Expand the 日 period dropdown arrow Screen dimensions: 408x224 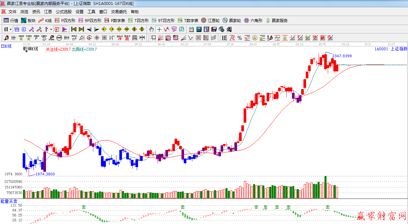click(10, 29)
